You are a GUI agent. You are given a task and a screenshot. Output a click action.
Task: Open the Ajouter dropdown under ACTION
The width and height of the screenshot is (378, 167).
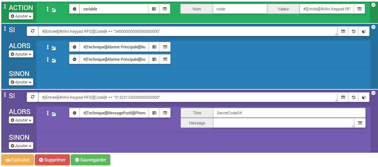pyautogui.click(x=21, y=16)
